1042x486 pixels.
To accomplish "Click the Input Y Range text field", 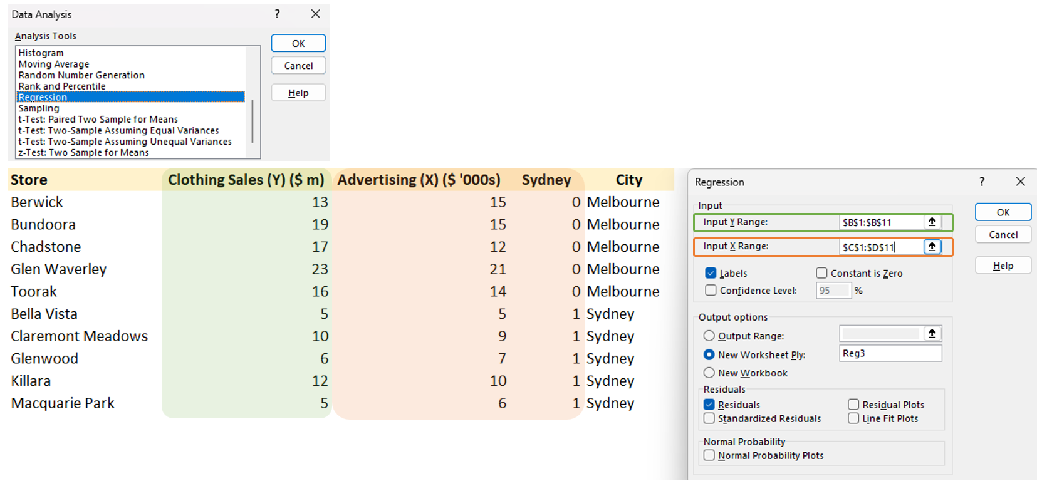I will pos(882,222).
